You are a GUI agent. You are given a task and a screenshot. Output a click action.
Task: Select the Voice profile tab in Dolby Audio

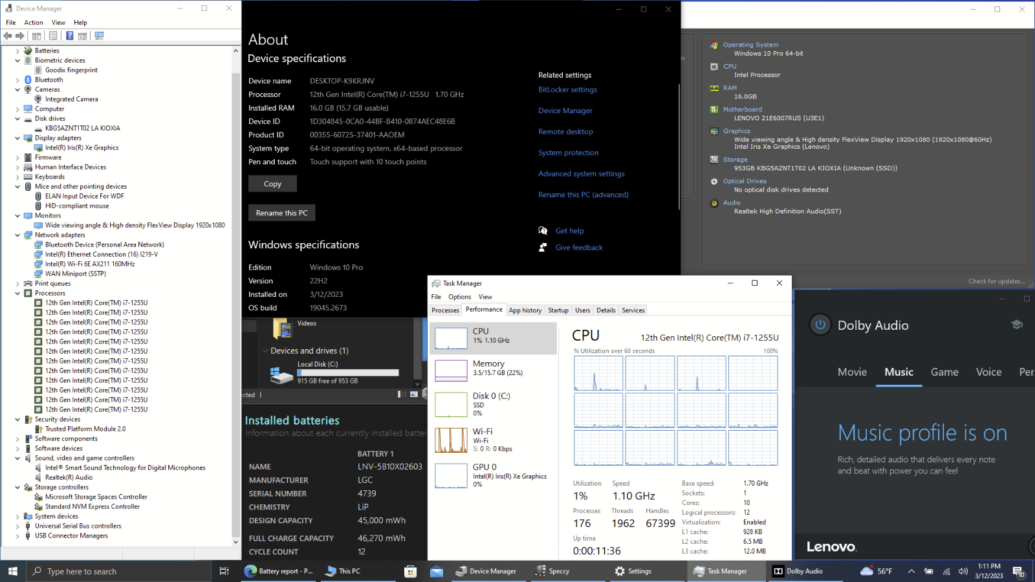(x=988, y=372)
